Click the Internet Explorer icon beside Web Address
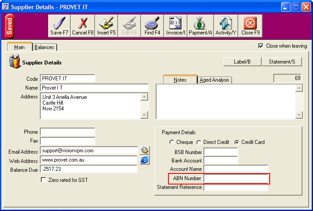The width and height of the screenshot is (313, 211). pos(145,160)
